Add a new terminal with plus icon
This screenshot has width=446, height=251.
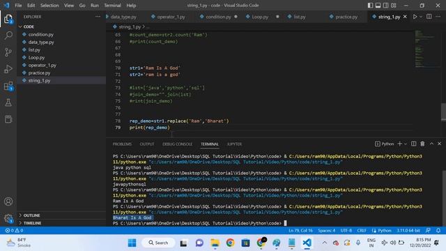[399, 144]
